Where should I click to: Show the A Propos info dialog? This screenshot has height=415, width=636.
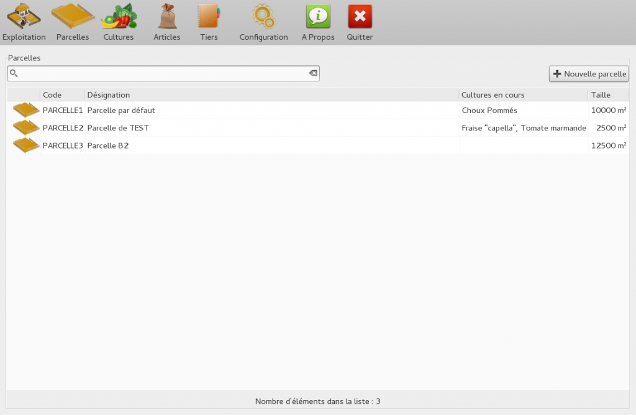[x=318, y=22]
